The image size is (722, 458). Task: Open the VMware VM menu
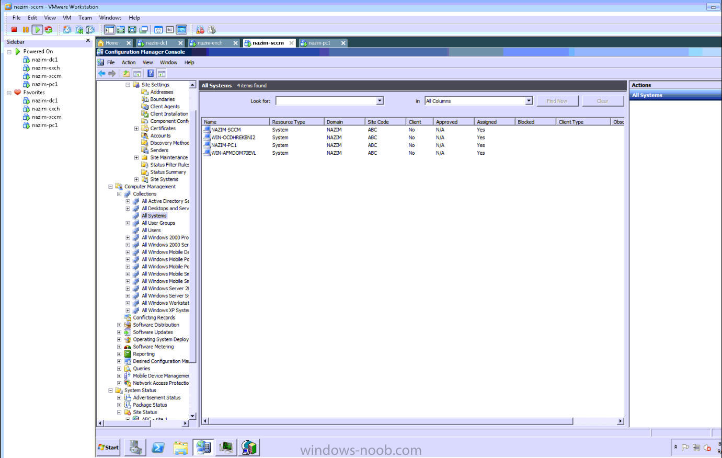[67, 18]
